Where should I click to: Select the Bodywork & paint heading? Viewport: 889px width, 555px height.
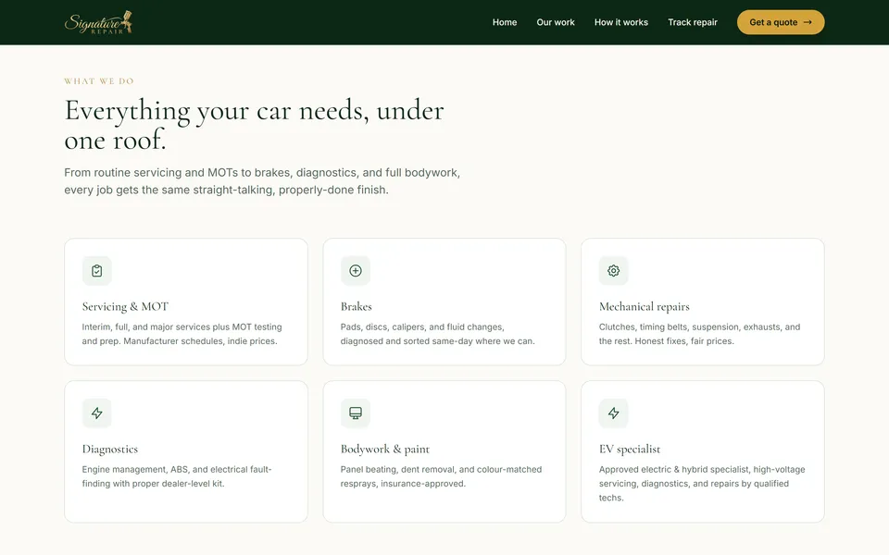[385, 450]
